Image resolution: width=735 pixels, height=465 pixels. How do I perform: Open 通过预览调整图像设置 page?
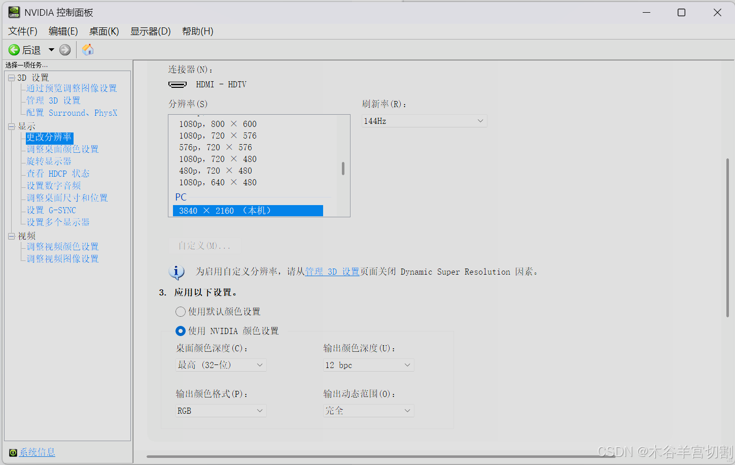[72, 88]
